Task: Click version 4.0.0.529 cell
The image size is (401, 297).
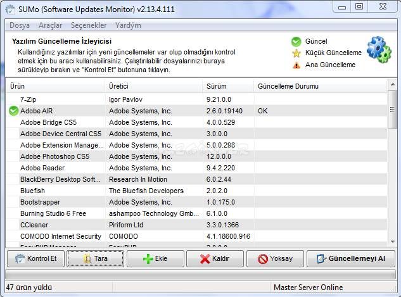Action: 220,122
